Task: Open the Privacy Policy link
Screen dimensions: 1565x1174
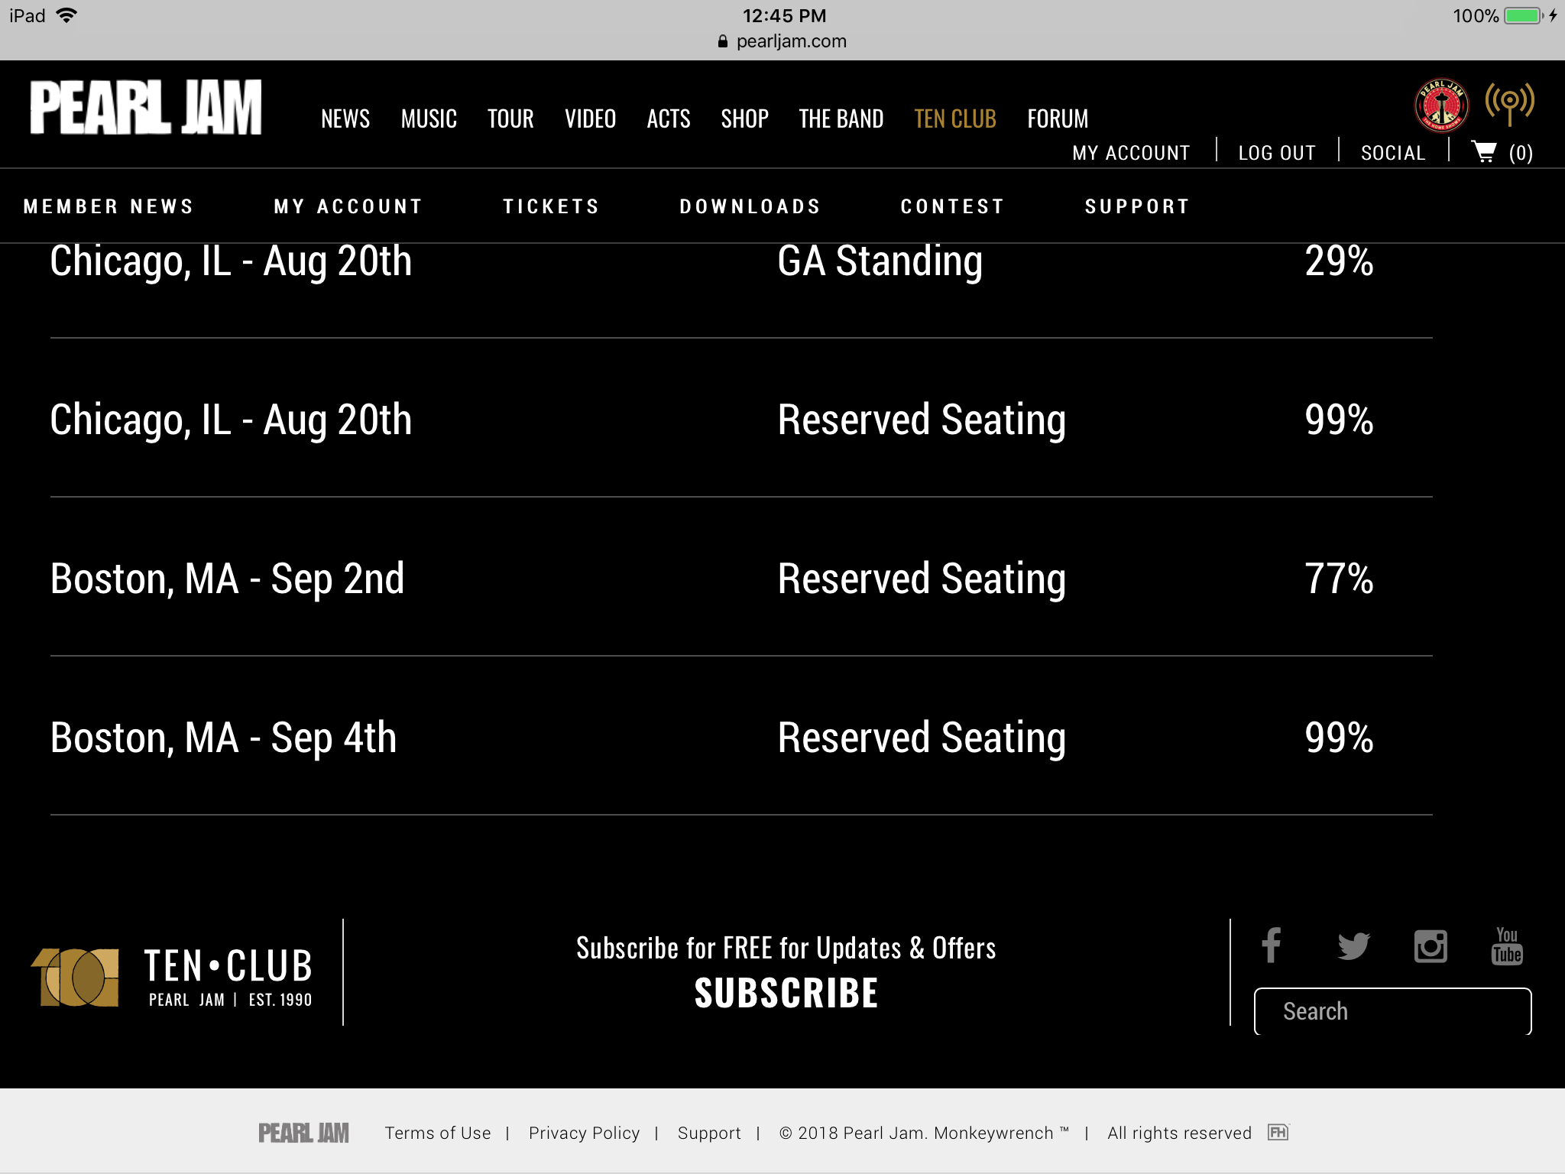Action: [x=584, y=1133]
